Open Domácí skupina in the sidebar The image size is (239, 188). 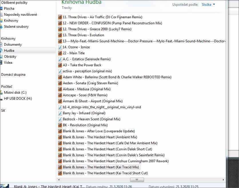pos(13,75)
